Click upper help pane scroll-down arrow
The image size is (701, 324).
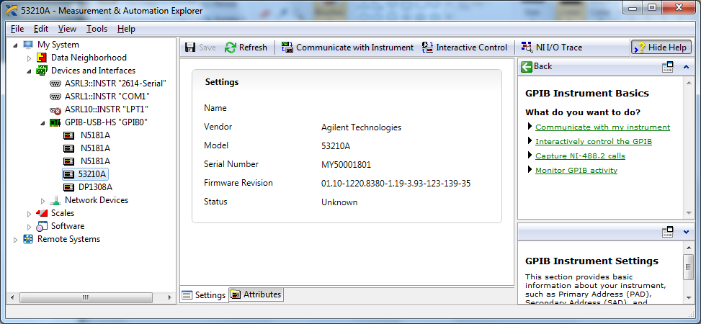(x=689, y=213)
